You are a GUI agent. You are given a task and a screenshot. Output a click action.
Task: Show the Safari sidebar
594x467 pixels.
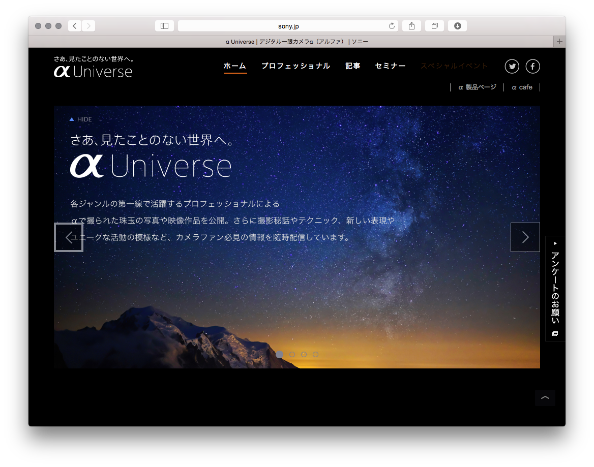pos(164,26)
